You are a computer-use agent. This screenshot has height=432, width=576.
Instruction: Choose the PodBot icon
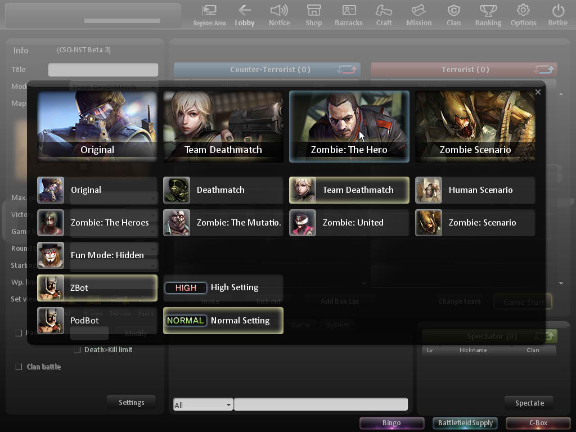(51, 321)
